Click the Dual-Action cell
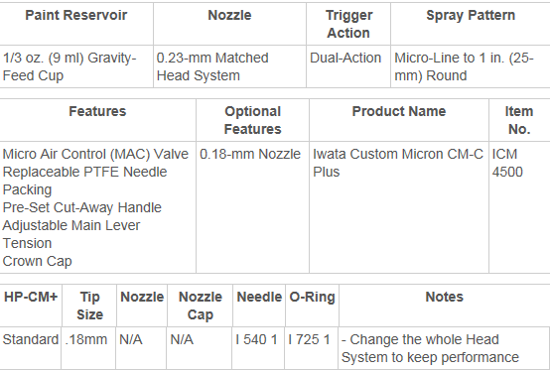 (345, 58)
